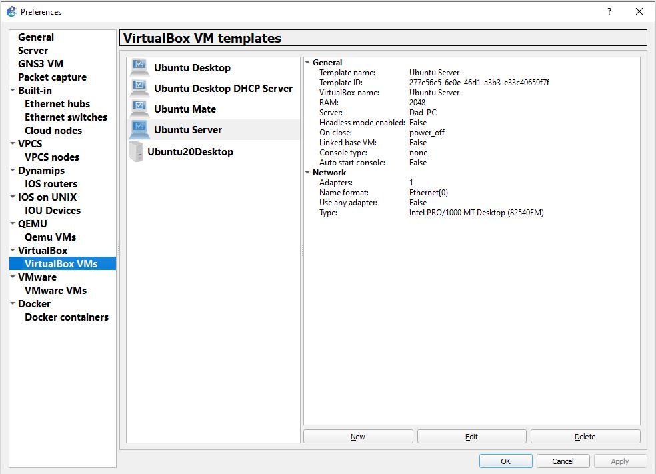Collapse the Docker tree section arrow
The height and width of the screenshot is (474, 656).
coord(13,303)
